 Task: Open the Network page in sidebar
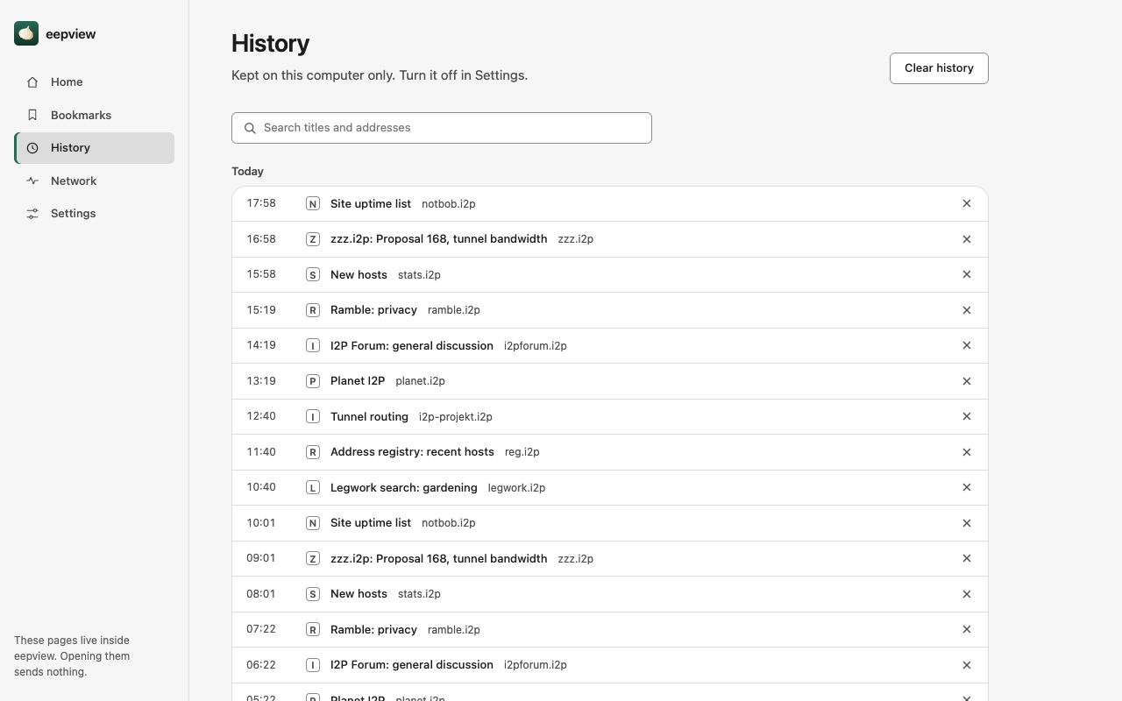94,181
